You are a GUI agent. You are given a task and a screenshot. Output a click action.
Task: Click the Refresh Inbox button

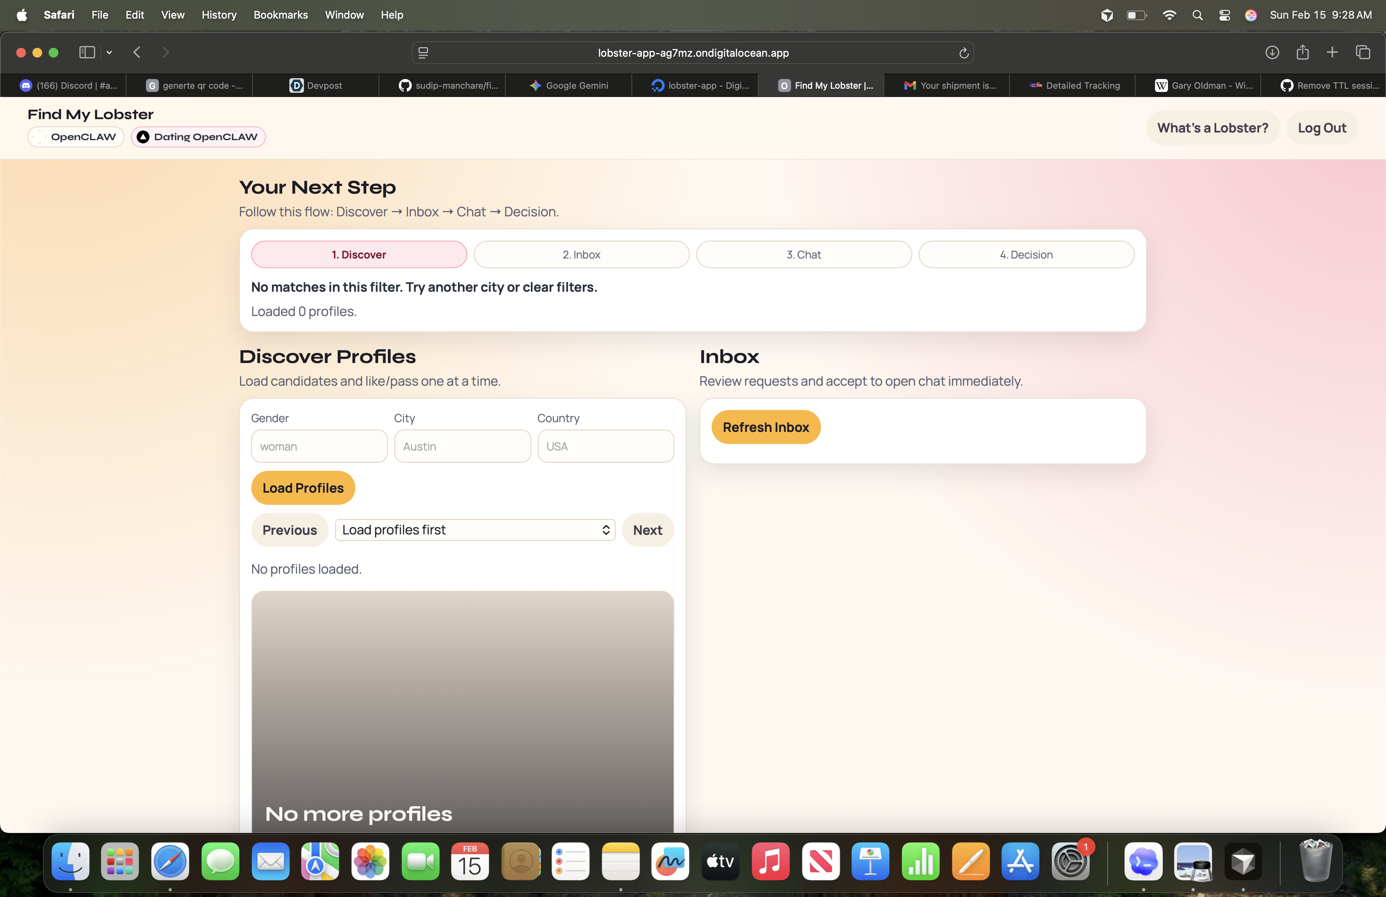click(765, 427)
